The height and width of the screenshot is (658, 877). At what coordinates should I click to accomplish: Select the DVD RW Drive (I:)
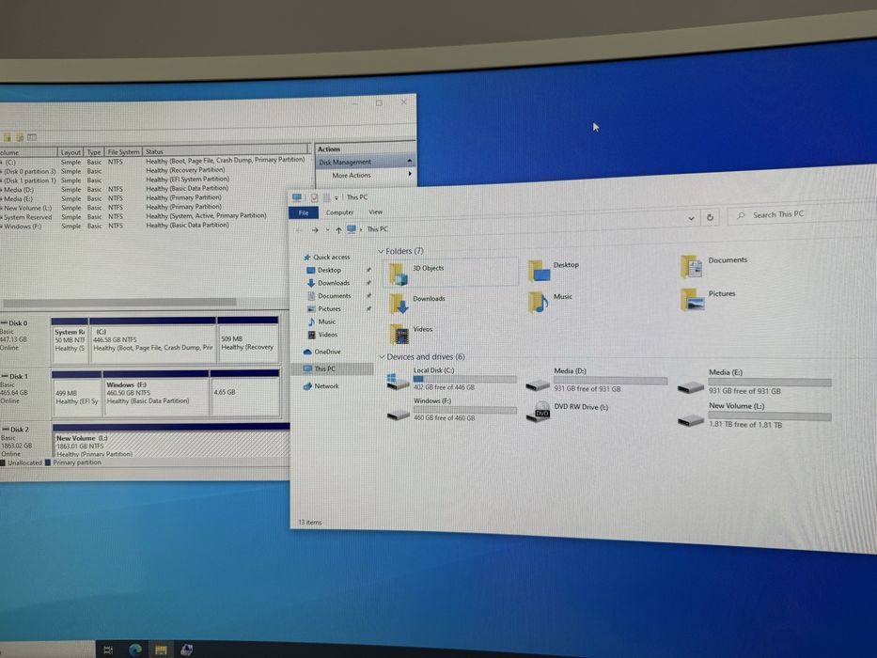click(567, 412)
